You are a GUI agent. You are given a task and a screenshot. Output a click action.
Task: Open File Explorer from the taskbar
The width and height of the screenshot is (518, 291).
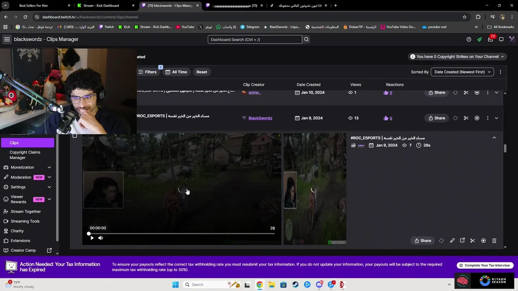272,285
